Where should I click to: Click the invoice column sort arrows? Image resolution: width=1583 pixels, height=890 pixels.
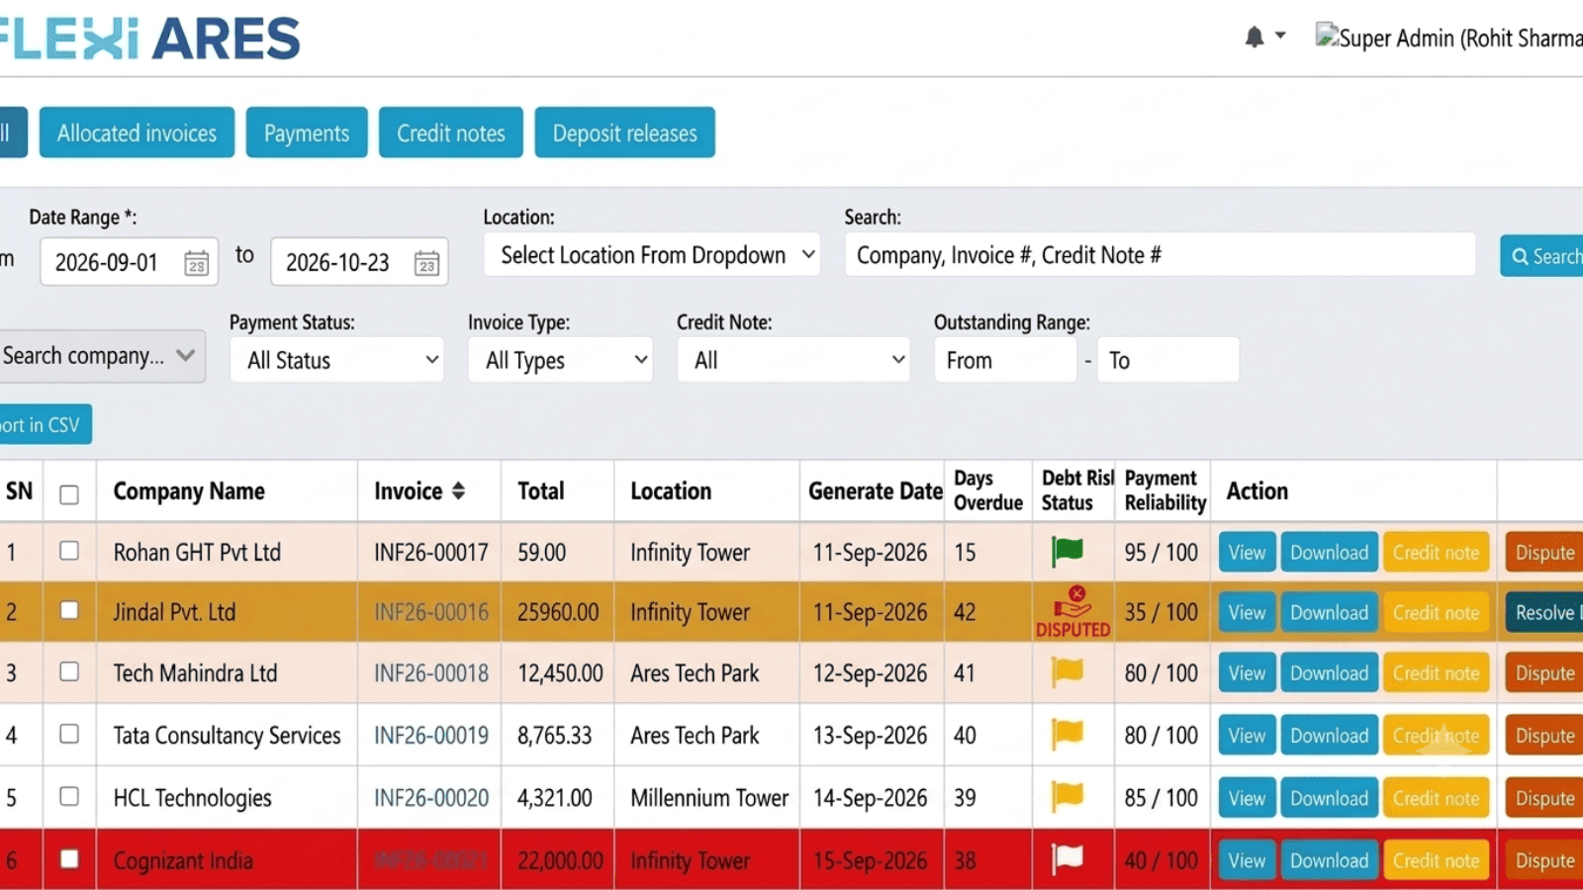click(458, 490)
